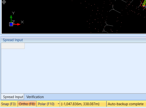Select the yellow-green hatched object in drawing
This screenshot has width=146, height=108.
click(x=144, y=3)
